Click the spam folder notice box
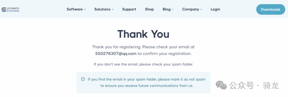Viewport: 288px width, 97px height. (143, 82)
